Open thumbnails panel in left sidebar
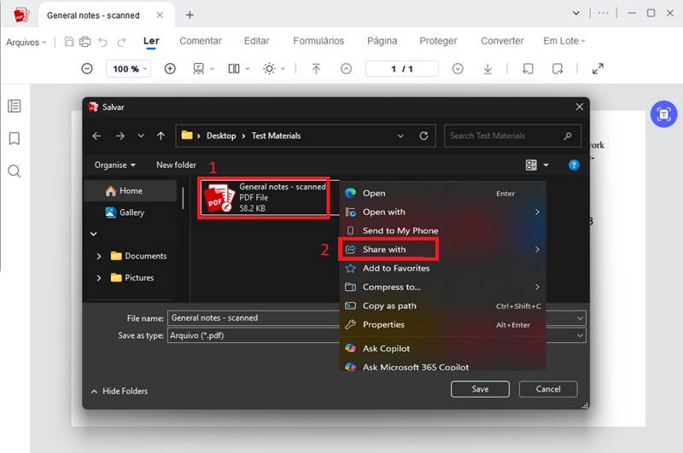Image resolution: width=683 pixels, height=453 pixels. coord(15,106)
